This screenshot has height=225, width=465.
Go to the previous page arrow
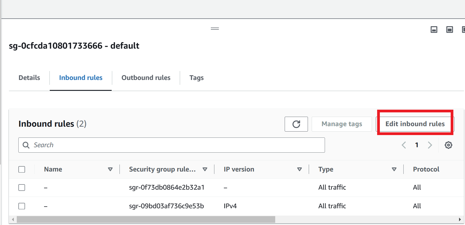(x=404, y=145)
